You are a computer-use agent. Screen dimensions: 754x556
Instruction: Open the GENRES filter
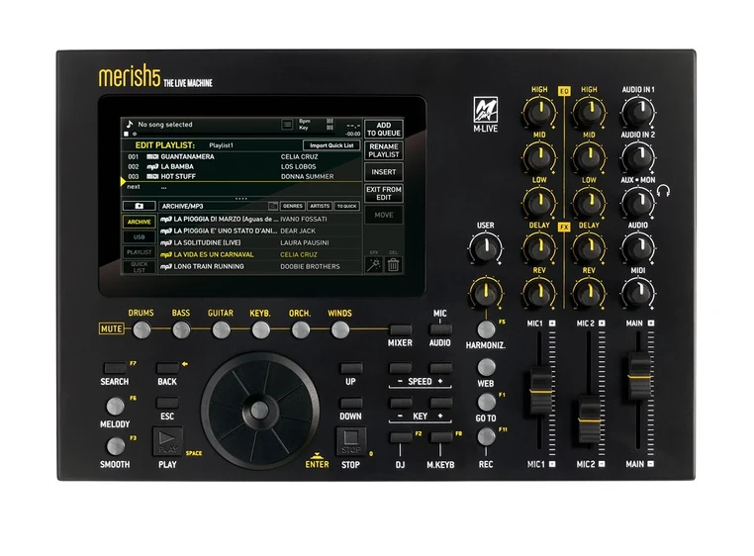(x=292, y=206)
